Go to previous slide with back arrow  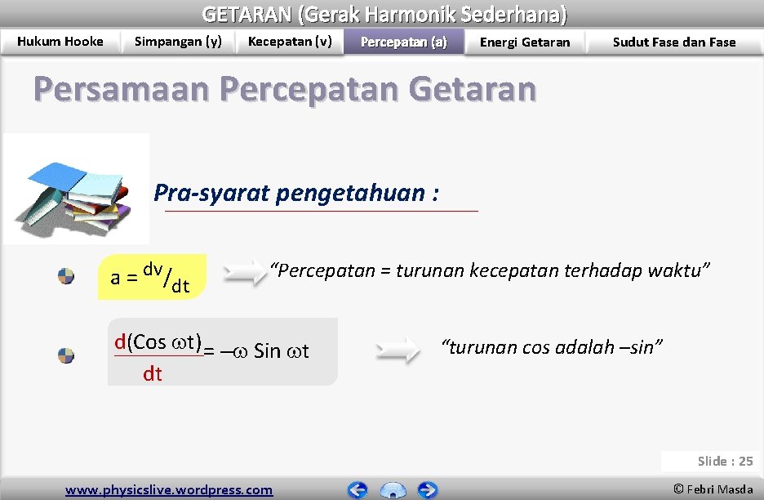pos(358,489)
